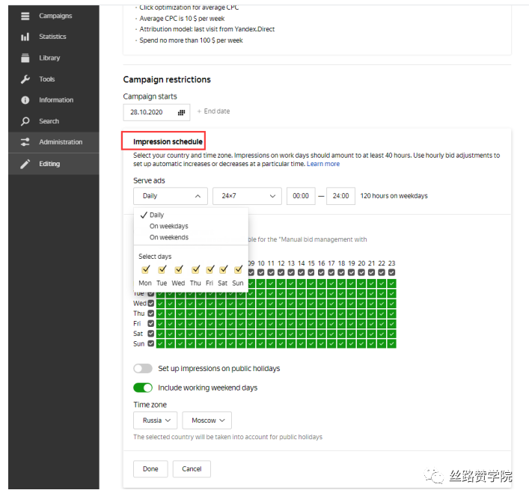Open Information circle icon
Screen dimensions: 529x499
click(x=25, y=100)
